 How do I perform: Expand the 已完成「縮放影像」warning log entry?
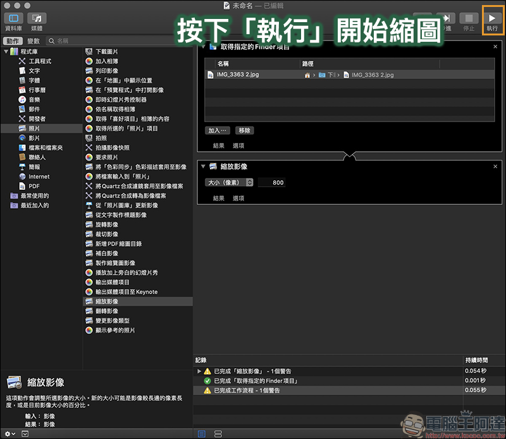(199, 371)
